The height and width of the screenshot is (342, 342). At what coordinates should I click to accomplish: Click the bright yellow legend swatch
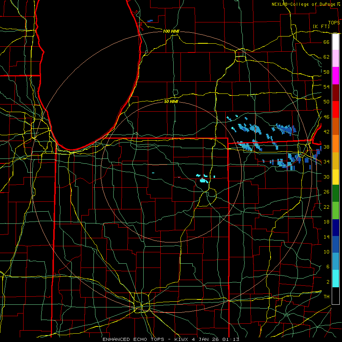[x=336, y=177]
